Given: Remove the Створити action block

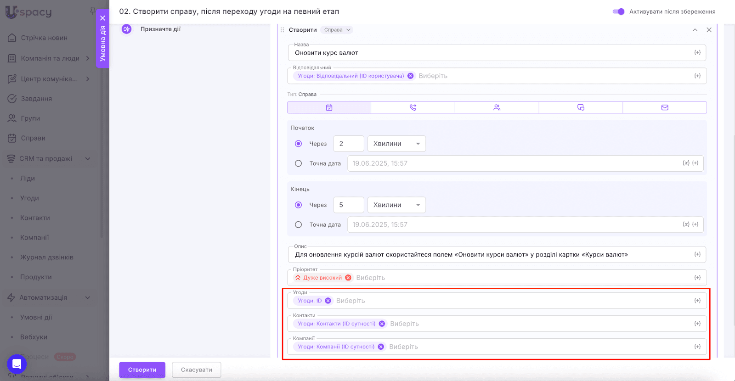Looking at the screenshot, I should 709,30.
